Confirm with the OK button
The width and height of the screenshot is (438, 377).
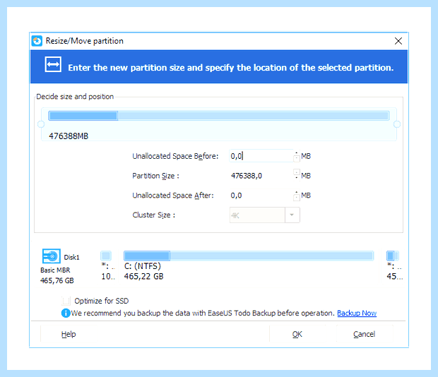click(297, 334)
